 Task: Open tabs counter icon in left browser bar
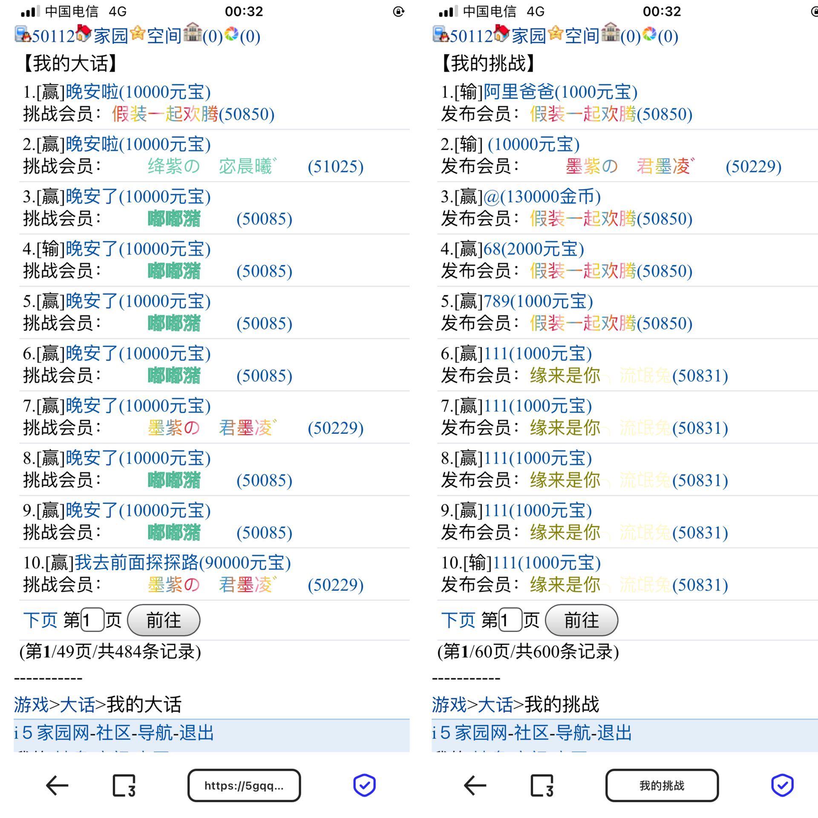point(124,786)
